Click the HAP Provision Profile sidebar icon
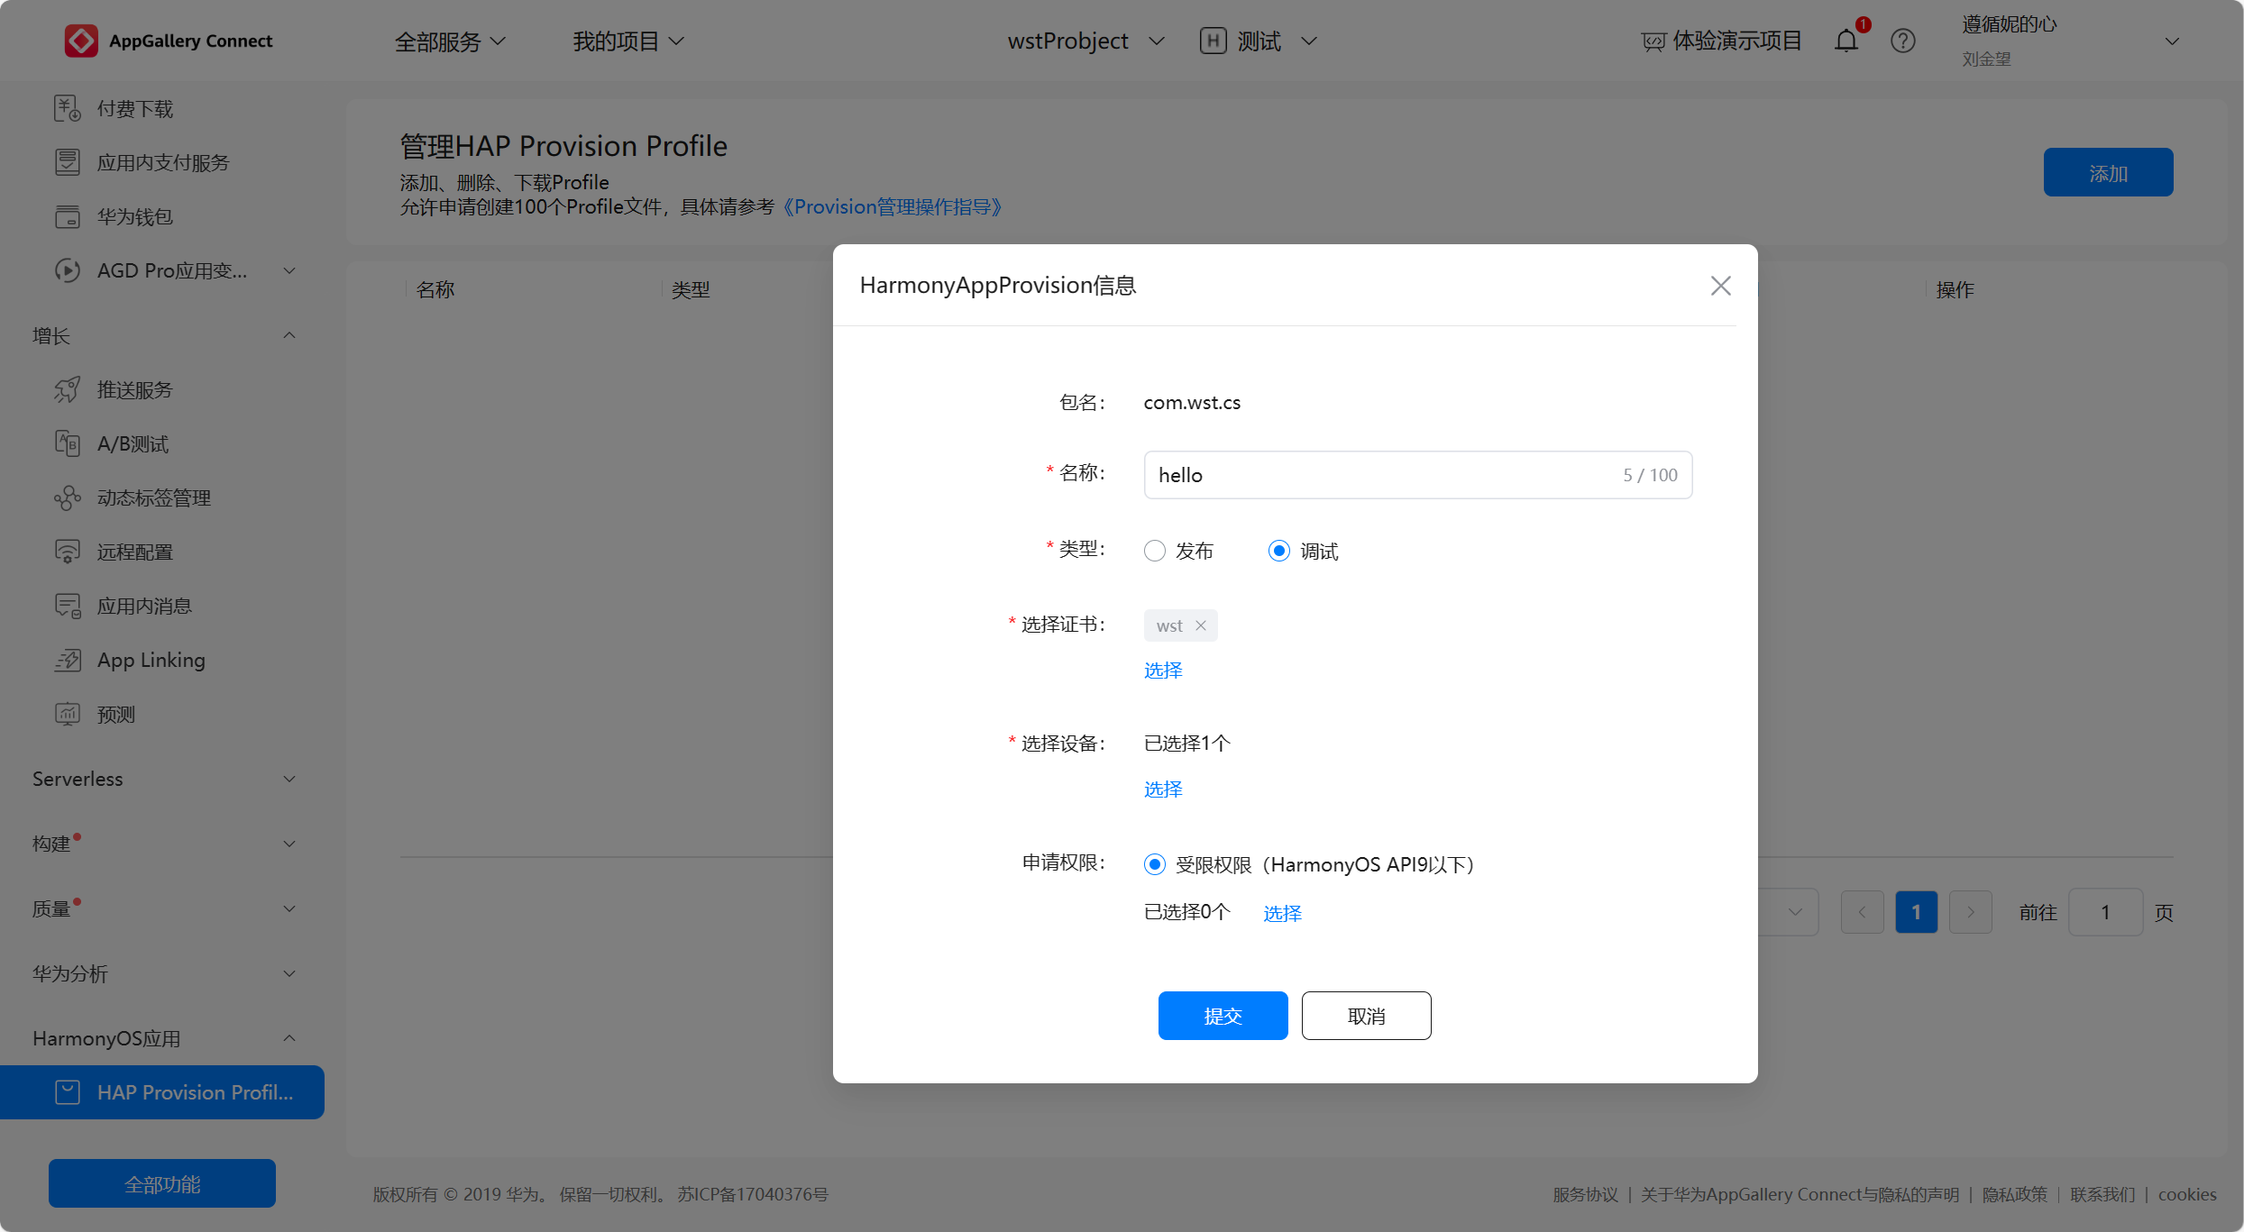This screenshot has height=1232, width=2244. tap(68, 1092)
